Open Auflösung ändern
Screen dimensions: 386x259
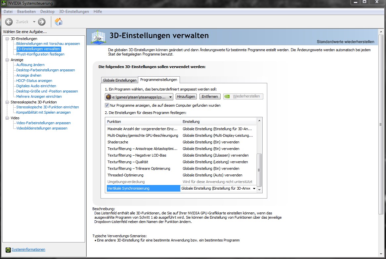point(30,65)
